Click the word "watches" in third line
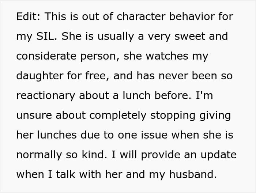This screenshot has width=256, height=193. click(167, 56)
